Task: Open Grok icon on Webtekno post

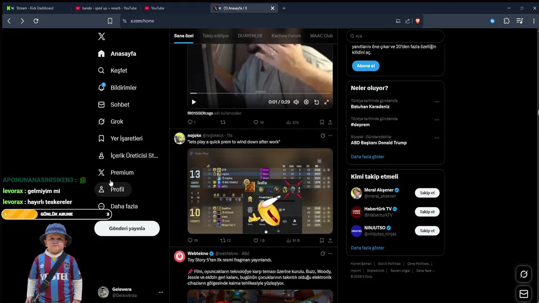Action: tap(323, 254)
